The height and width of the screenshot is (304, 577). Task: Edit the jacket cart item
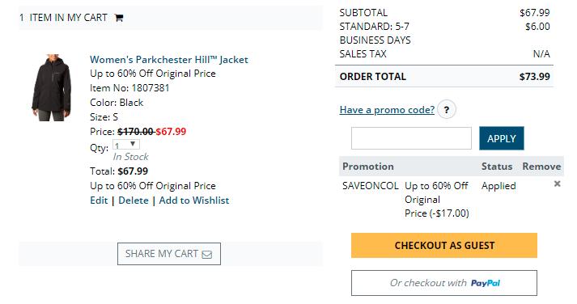point(99,201)
